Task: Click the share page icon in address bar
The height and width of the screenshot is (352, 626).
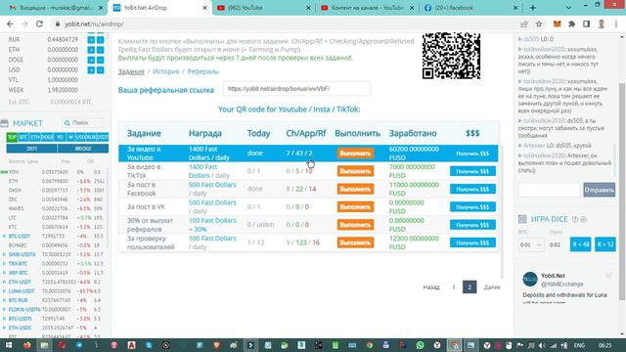Action: click(524, 23)
